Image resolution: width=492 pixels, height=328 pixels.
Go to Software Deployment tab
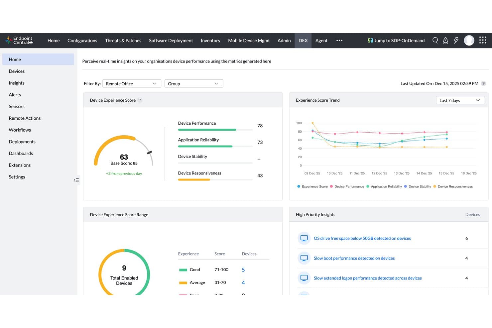(171, 41)
